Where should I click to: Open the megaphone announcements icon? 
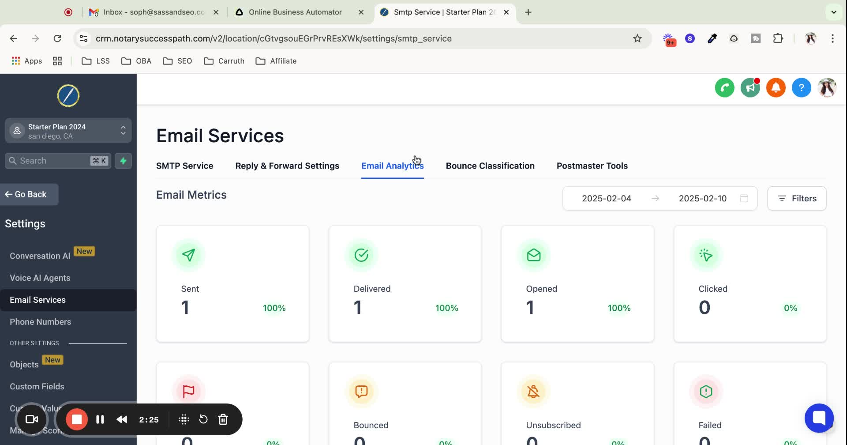750,88
